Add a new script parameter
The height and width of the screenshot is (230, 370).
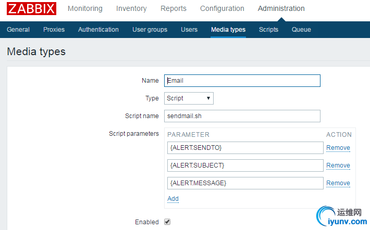click(173, 199)
